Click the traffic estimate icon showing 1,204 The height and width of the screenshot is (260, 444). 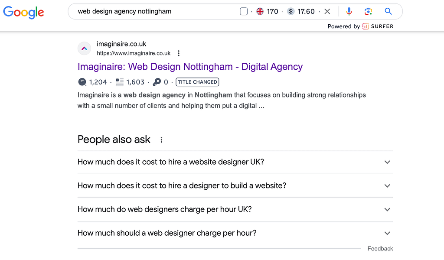[82, 82]
